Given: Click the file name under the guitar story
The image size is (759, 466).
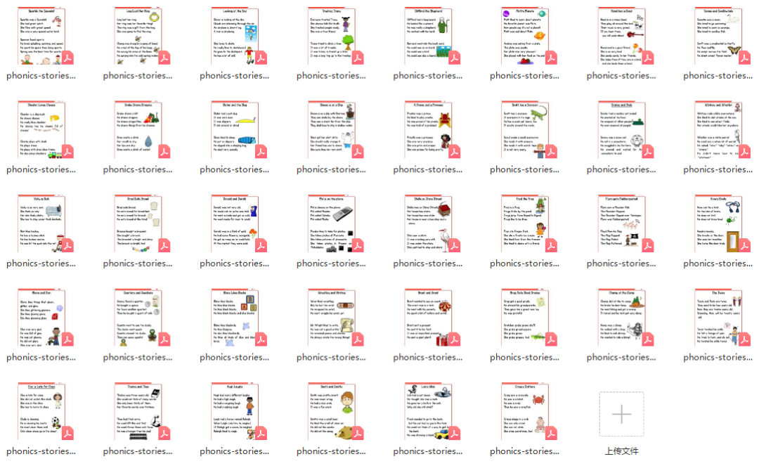Looking at the screenshot, I should (x=621, y=76).
